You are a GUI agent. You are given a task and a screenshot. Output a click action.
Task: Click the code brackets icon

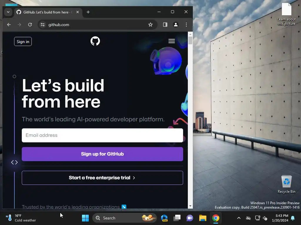(x=14, y=162)
